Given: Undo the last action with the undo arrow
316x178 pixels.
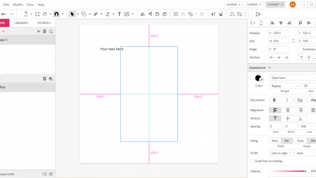Looking at the screenshot, I should (x=3, y=14).
